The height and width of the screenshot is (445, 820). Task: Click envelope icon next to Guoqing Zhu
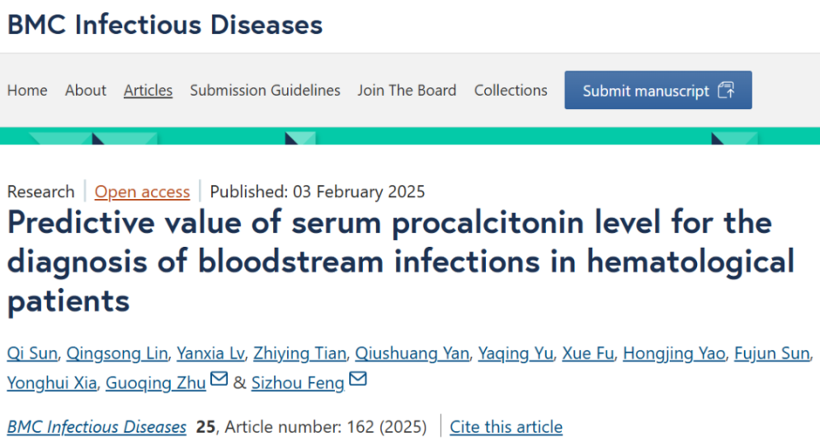(x=219, y=378)
